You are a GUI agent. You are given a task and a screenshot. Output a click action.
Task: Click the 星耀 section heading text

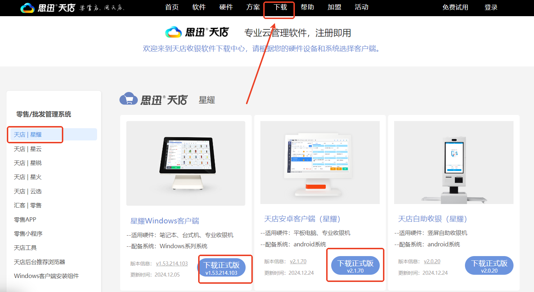[207, 100]
